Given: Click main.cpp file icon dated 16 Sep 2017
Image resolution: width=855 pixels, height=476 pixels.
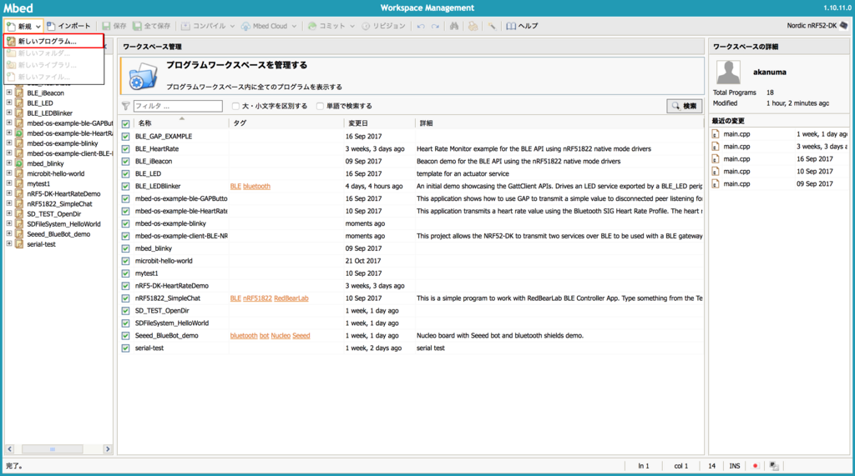Looking at the screenshot, I should (716, 159).
